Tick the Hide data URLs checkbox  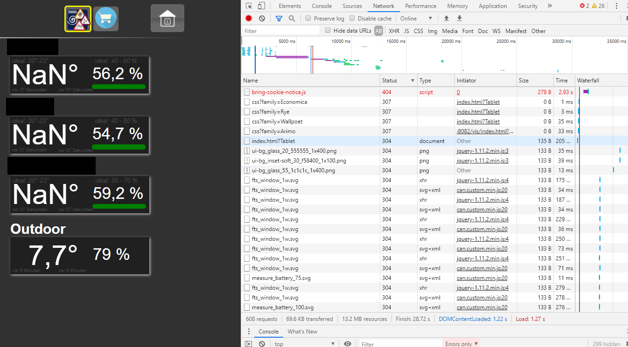point(328,31)
